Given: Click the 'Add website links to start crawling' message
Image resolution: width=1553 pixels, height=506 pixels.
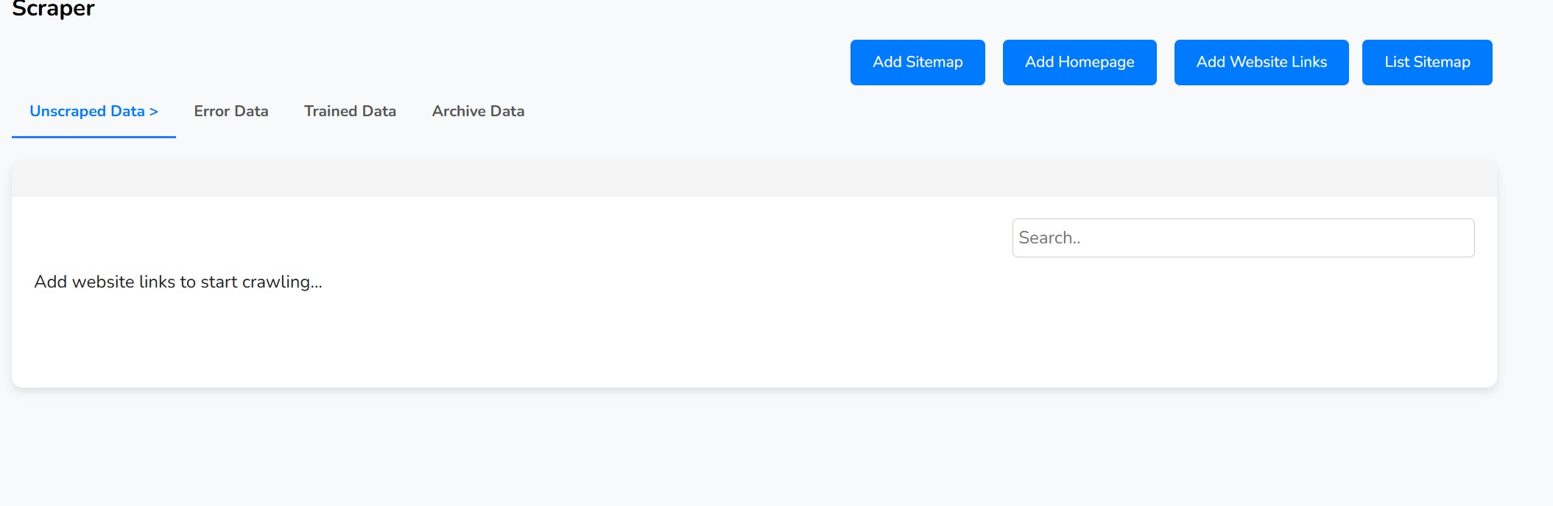Looking at the screenshot, I should [x=178, y=282].
